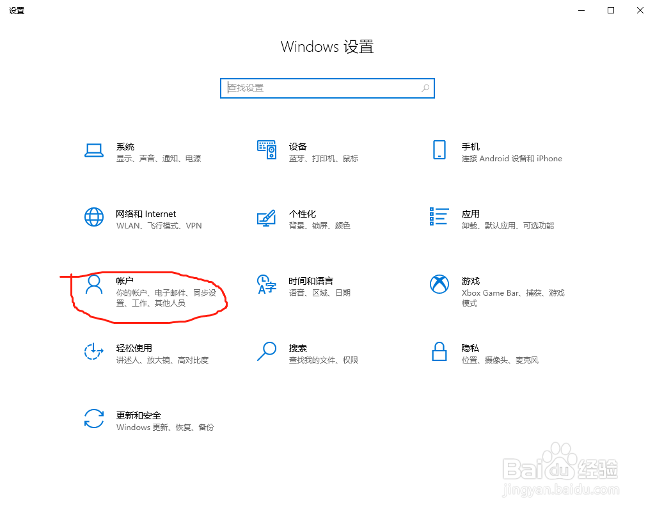This screenshot has height=512, width=655.
Task: Open 搜索 settings title
Action: (298, 348)
